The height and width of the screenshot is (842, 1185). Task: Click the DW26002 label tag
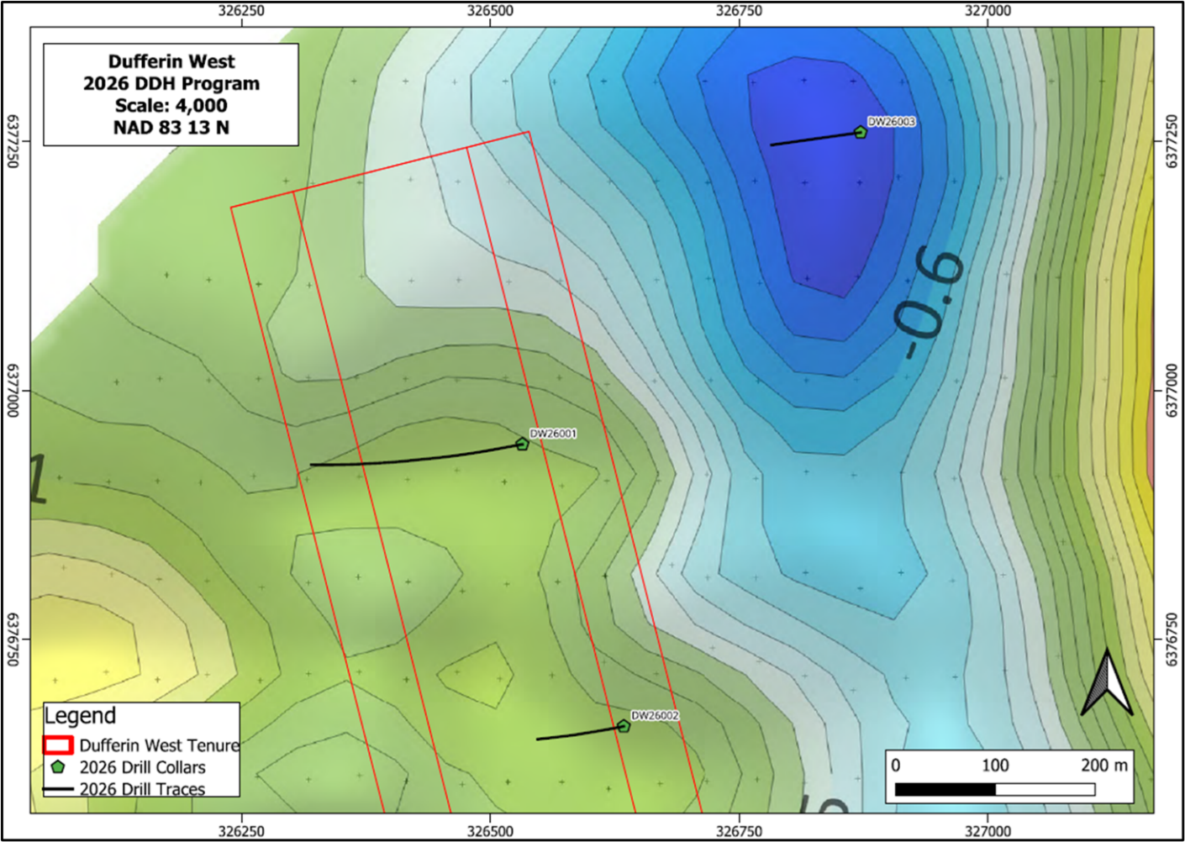pos(656,717)
